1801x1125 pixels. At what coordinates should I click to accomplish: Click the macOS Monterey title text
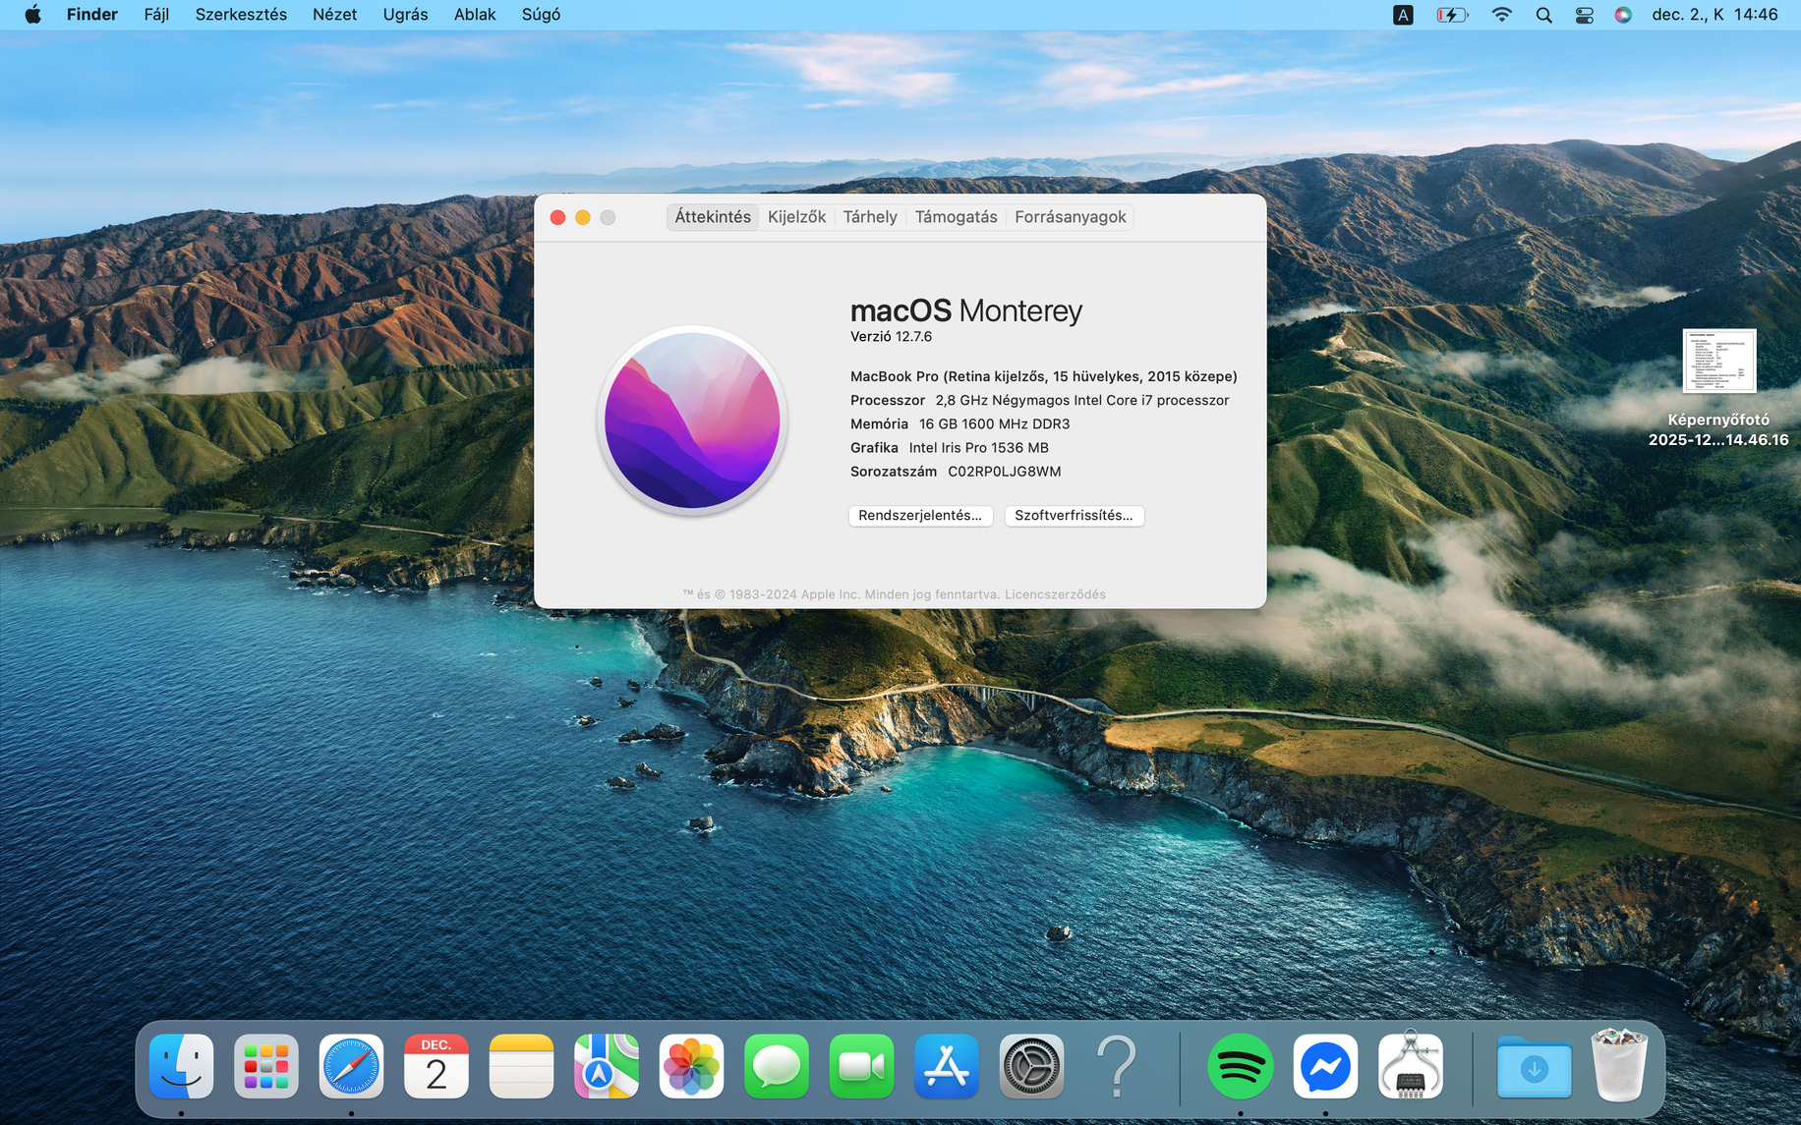pyautogui.click(x=965, y=310)
